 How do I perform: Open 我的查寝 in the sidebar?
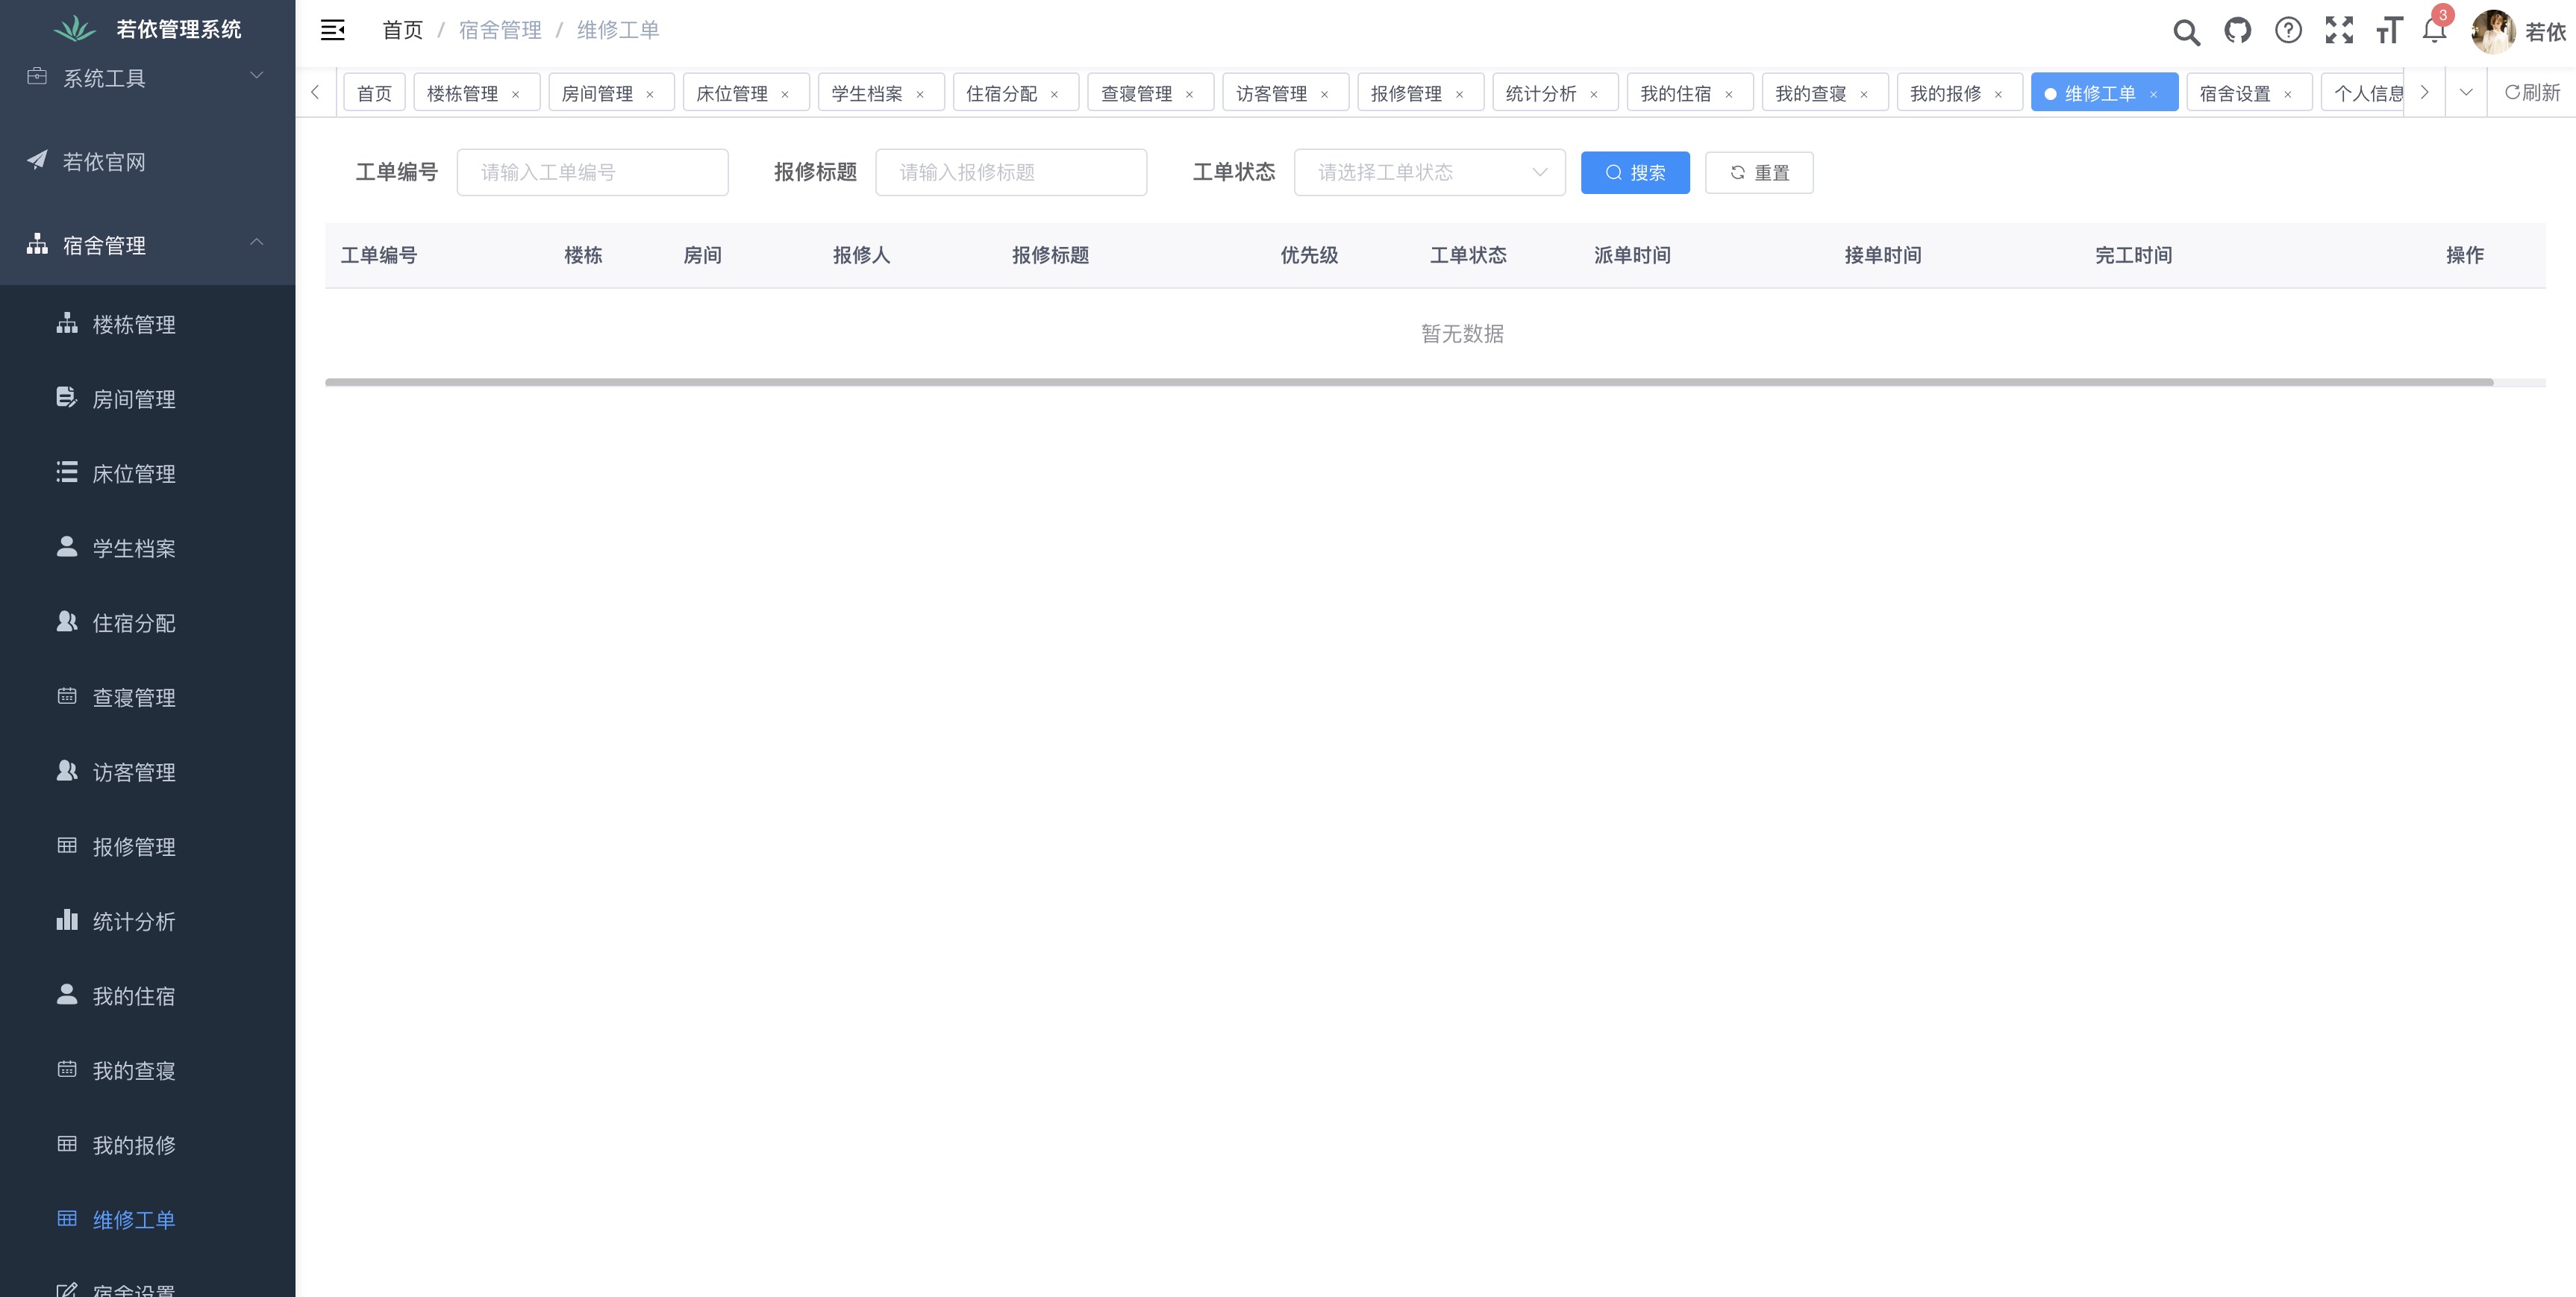[x=148, y=1070]
